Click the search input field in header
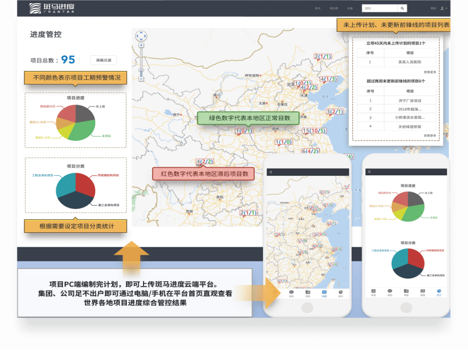 click(380, 9)
